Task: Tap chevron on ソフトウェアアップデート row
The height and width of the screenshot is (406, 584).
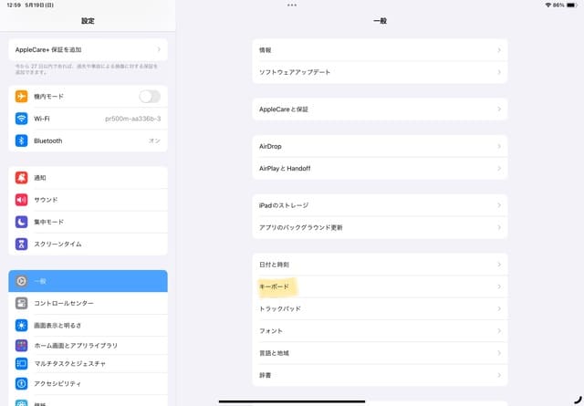Action: 499,72
